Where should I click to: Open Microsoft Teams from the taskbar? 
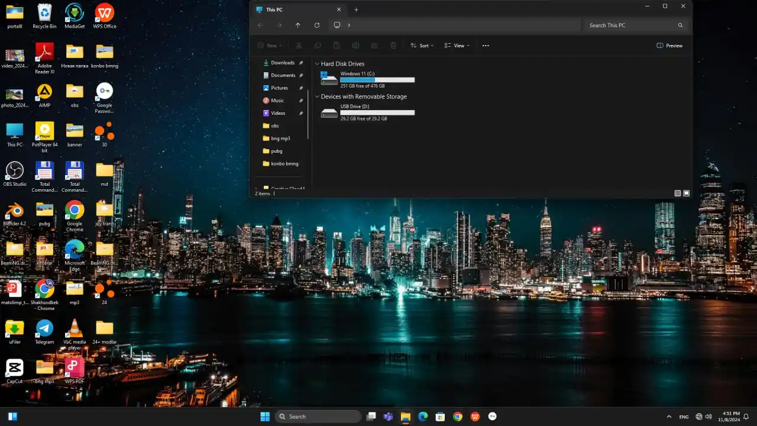pos(389,417)
